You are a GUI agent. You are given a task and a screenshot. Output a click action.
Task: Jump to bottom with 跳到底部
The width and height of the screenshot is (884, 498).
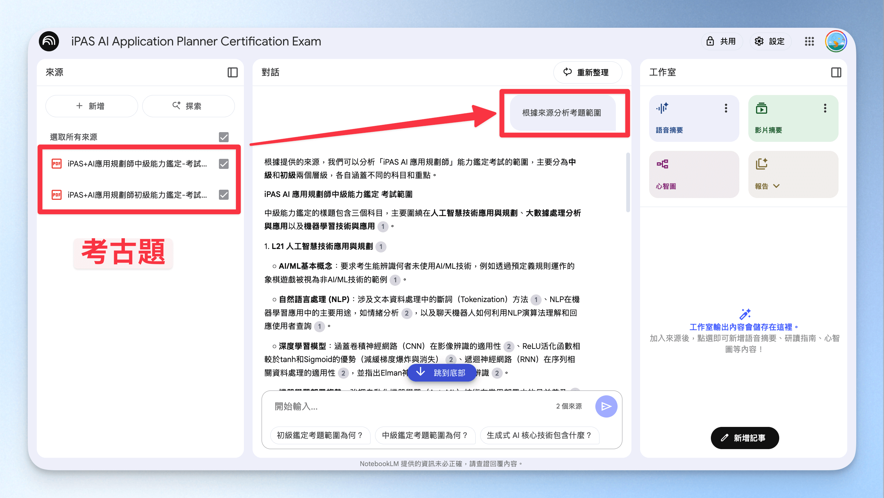[441, 373]
